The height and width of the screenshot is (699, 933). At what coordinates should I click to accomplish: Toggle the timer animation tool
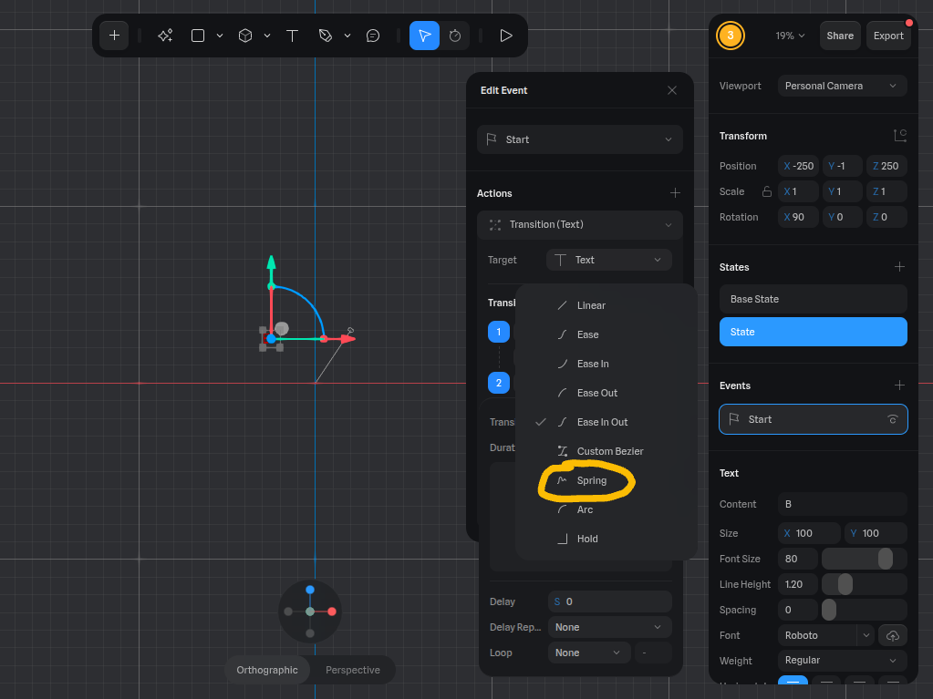[455, 36]
